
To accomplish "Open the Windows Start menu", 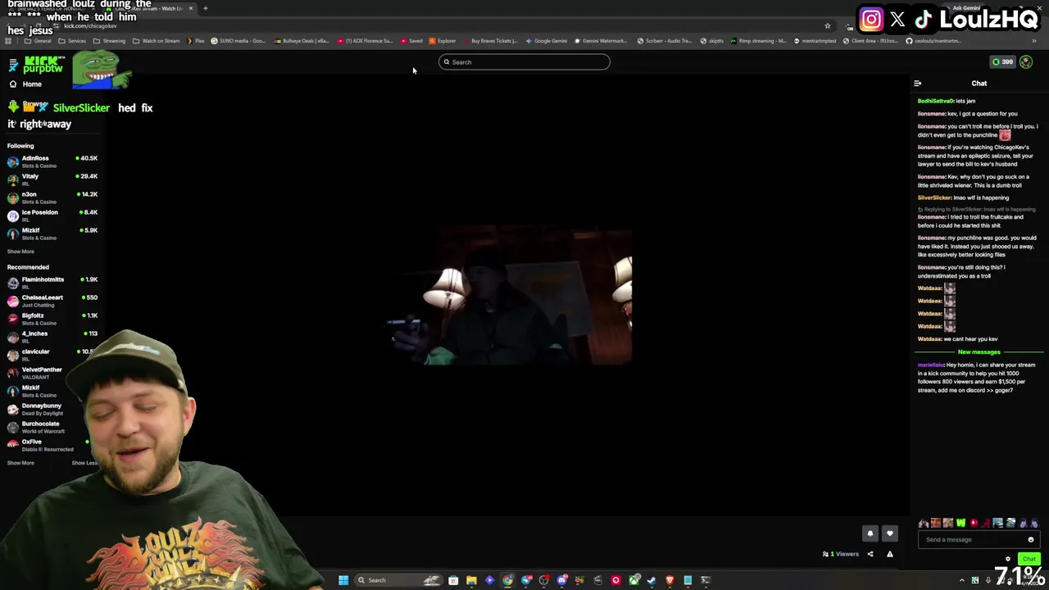I will pos(343,580).
